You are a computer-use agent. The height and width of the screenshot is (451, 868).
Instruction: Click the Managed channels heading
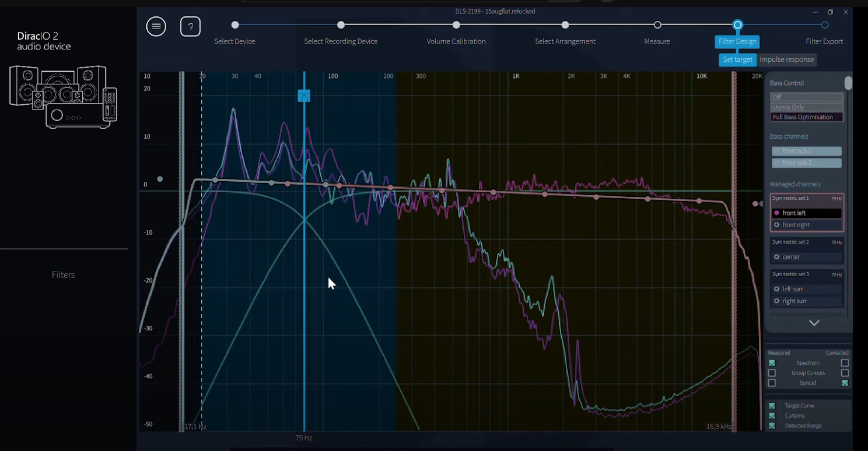click(795, 184)
